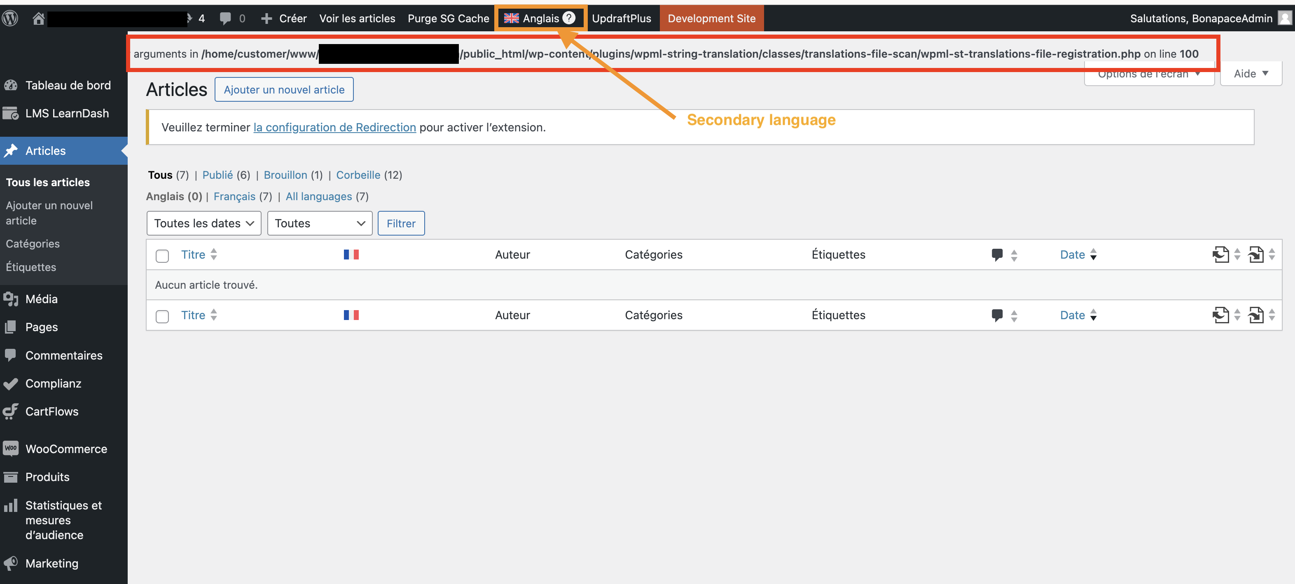The height and width of the screenshot is (584, 1295).
Task: Click the Statistiques bar chart icon
Action: point(11,505)
